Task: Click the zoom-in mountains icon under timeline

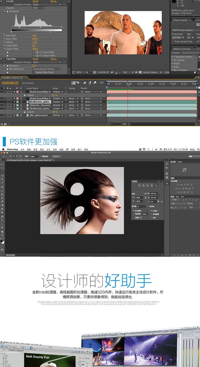Action: point(125,124)
